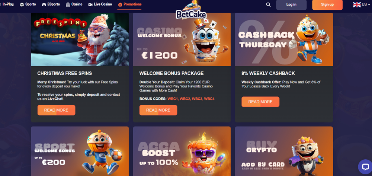The width and height of the screenshot is (372, 176).
Task: Open the Promotions tab
Action: 129,4
